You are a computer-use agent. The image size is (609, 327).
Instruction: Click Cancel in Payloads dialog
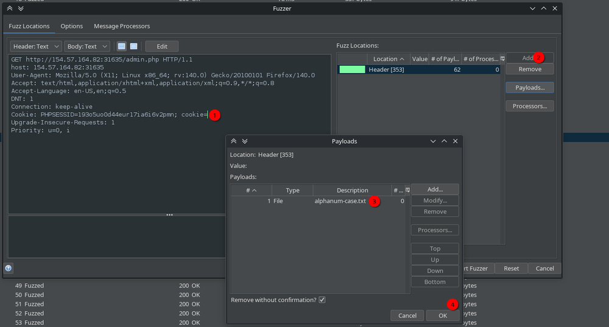(x=407, y=315)
